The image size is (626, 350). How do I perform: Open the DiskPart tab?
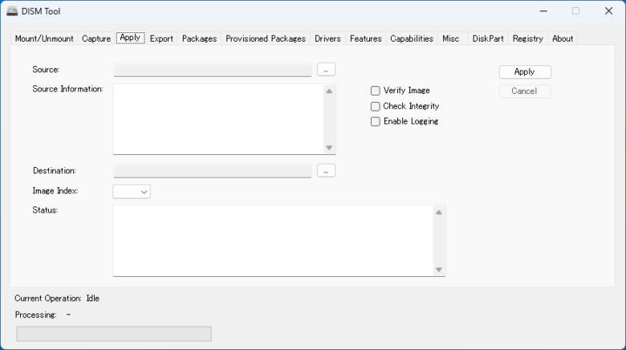488,39
